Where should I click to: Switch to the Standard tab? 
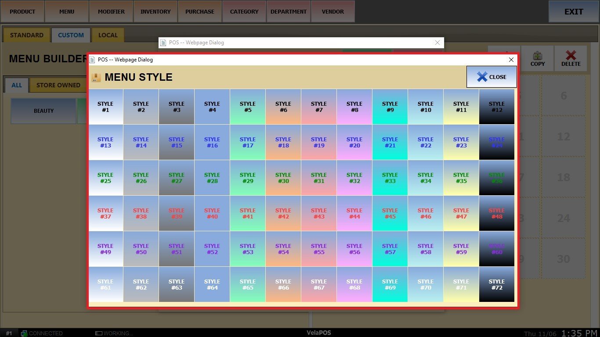coord(27,35)
